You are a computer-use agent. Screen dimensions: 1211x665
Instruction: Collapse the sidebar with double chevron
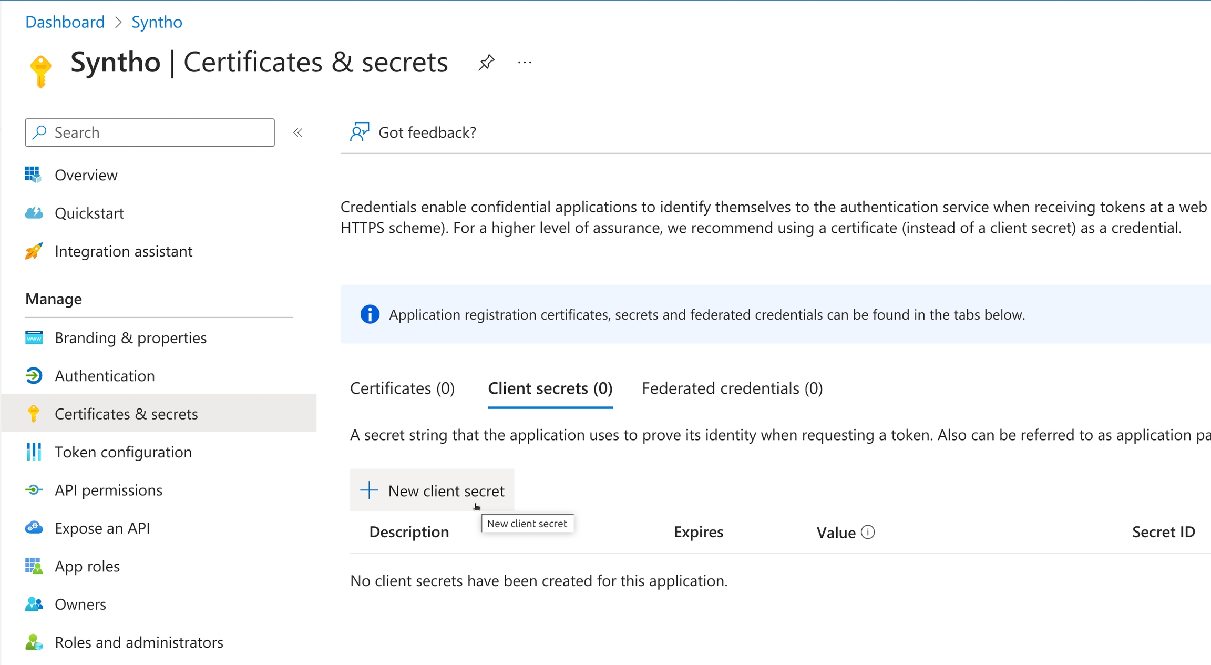pos(298,132)
